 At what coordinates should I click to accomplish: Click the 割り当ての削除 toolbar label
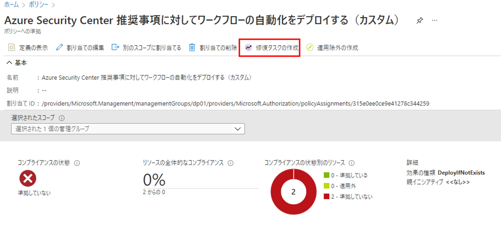coord(218,48)
